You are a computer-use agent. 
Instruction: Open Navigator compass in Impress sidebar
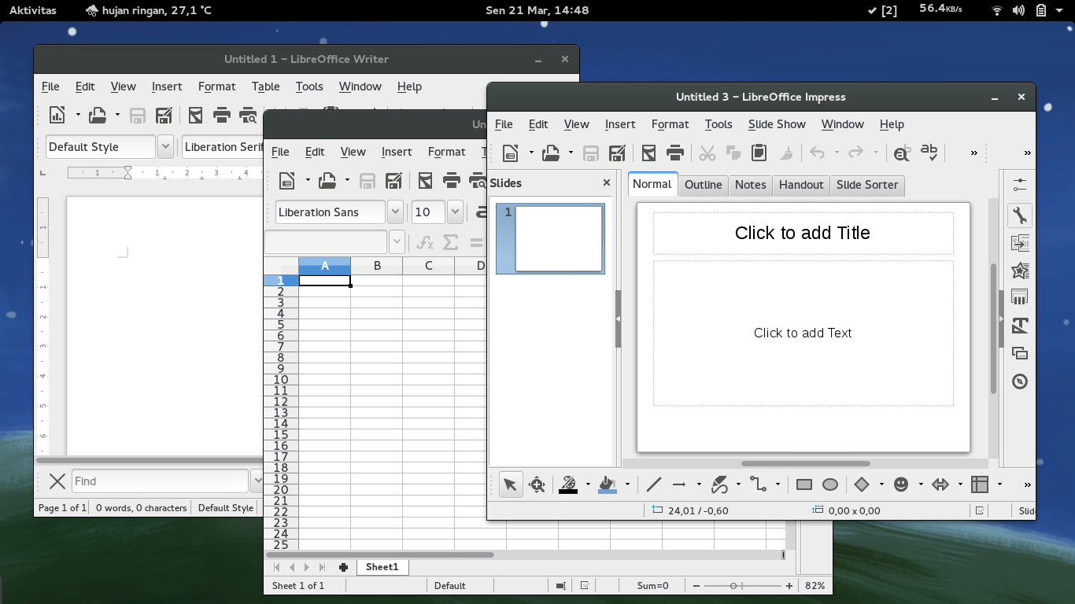1020,381
